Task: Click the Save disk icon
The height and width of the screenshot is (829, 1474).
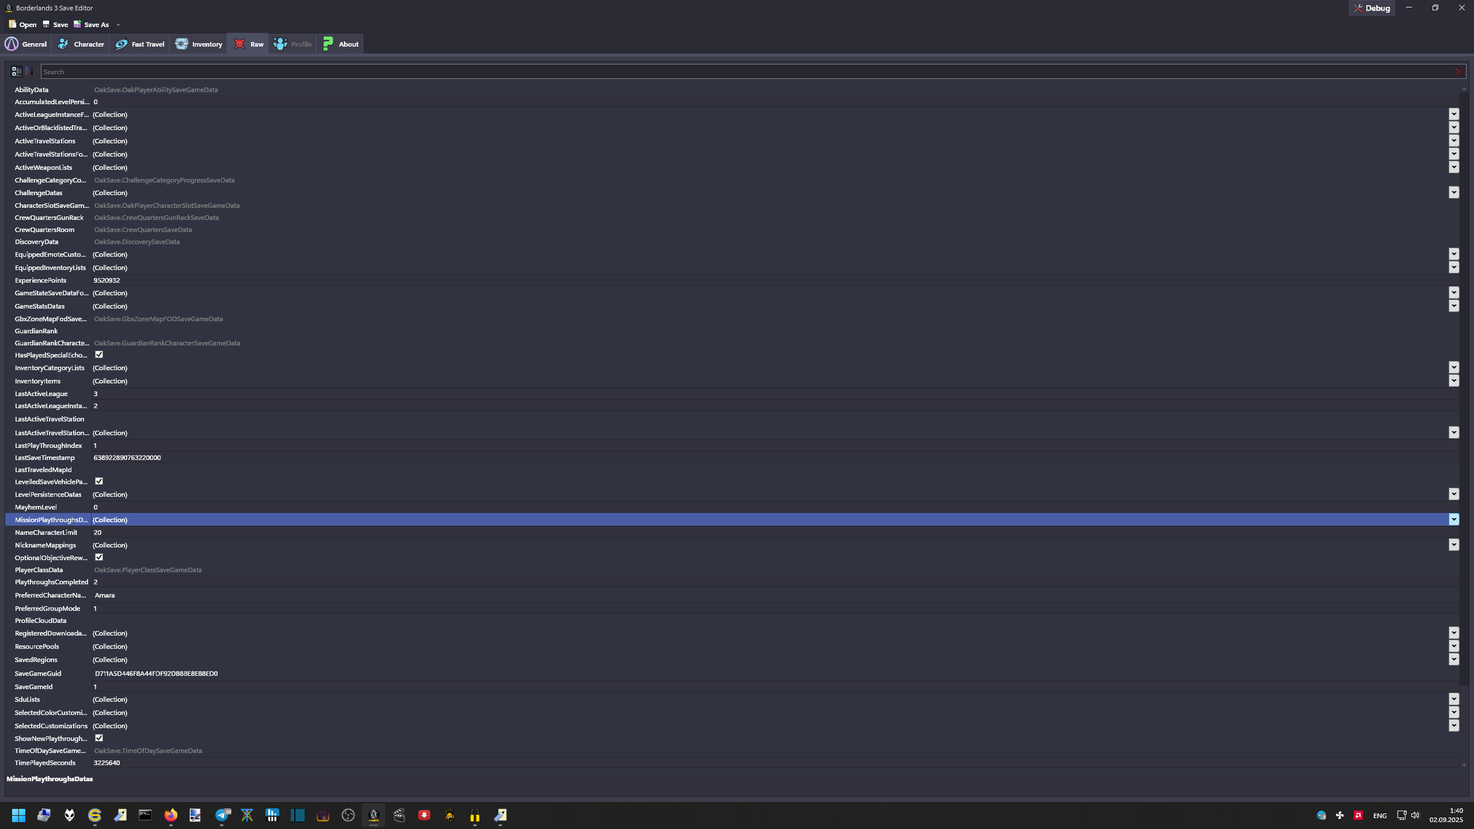Action: tap(46, 24)
